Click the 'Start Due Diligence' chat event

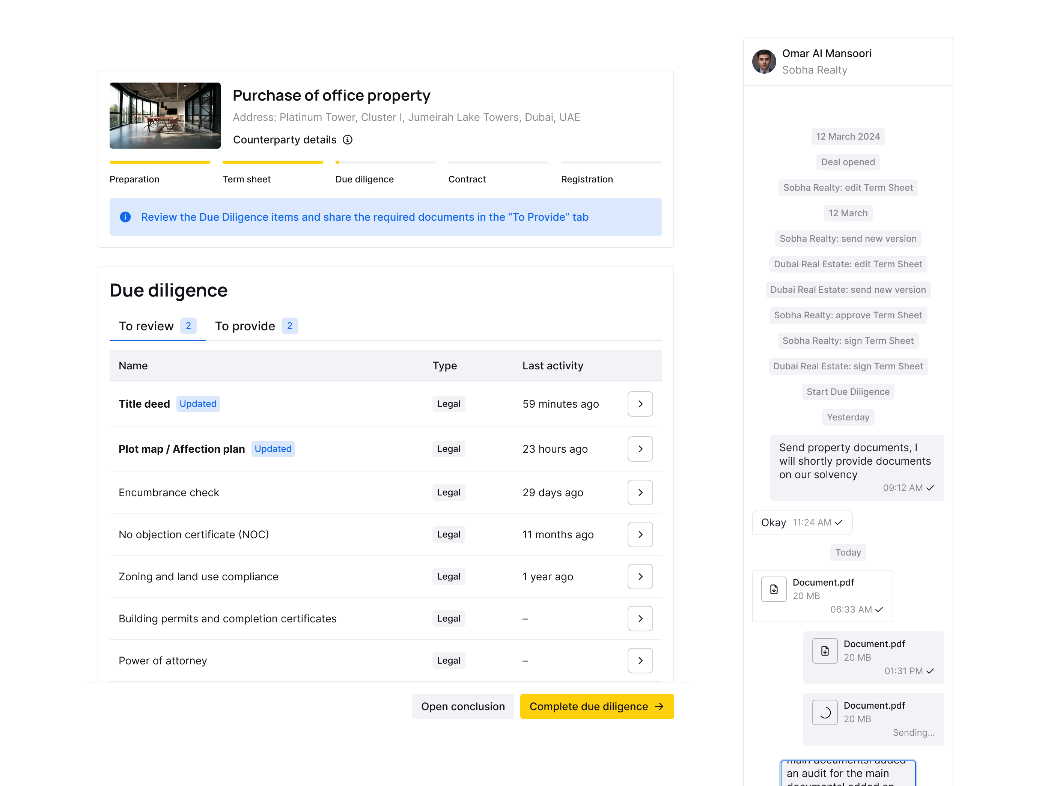pos(848,392)
